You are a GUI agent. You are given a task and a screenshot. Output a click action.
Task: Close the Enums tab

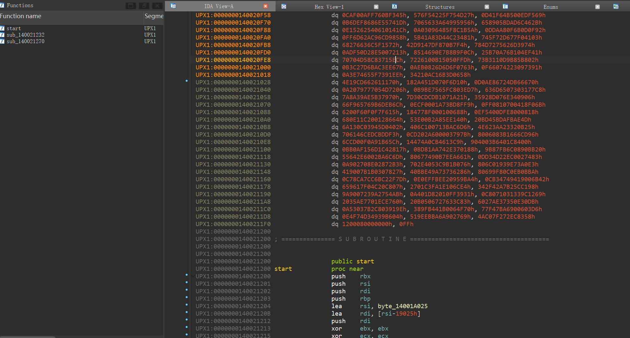coord(598,6)
